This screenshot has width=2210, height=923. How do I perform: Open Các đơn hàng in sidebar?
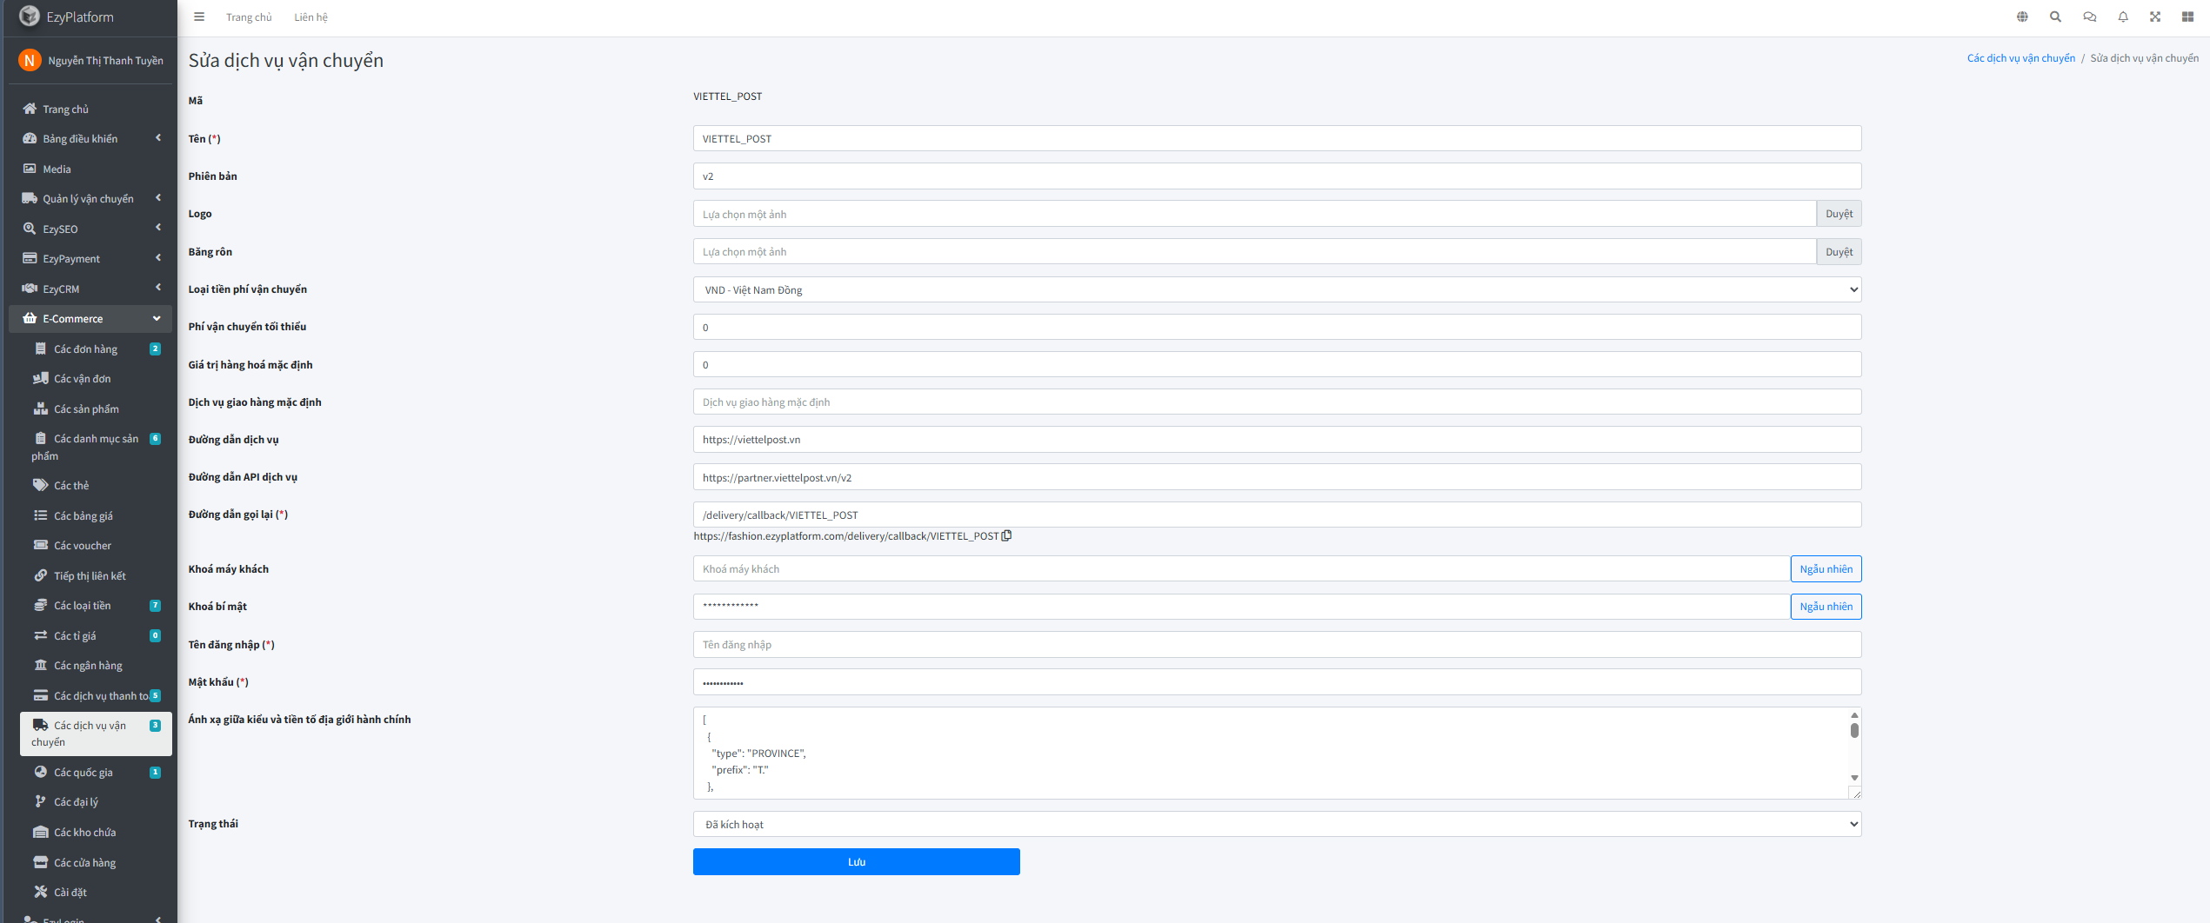pyautogui.click(x=85, y=349)
